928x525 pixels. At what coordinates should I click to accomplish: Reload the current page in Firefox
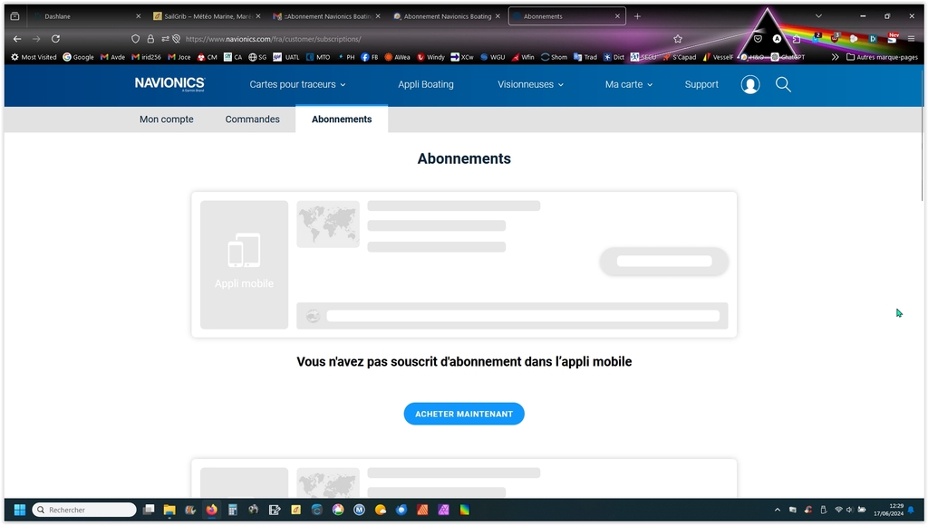click(55, 39)
